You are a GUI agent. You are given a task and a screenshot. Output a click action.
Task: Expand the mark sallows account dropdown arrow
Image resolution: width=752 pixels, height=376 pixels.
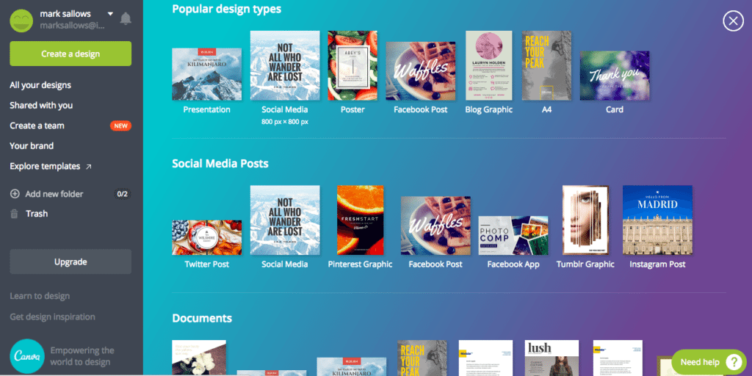[110, 14]
